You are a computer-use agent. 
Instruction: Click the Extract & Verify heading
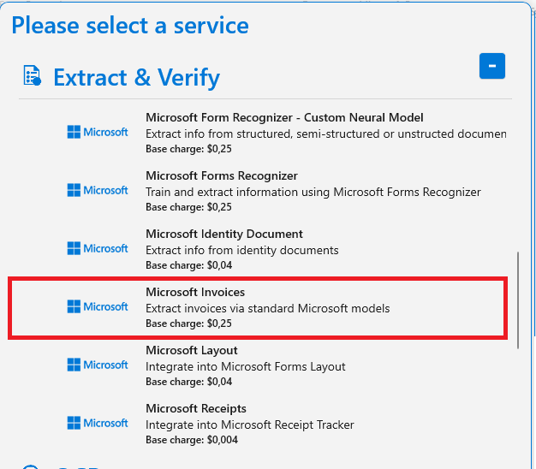pos(136,77)
